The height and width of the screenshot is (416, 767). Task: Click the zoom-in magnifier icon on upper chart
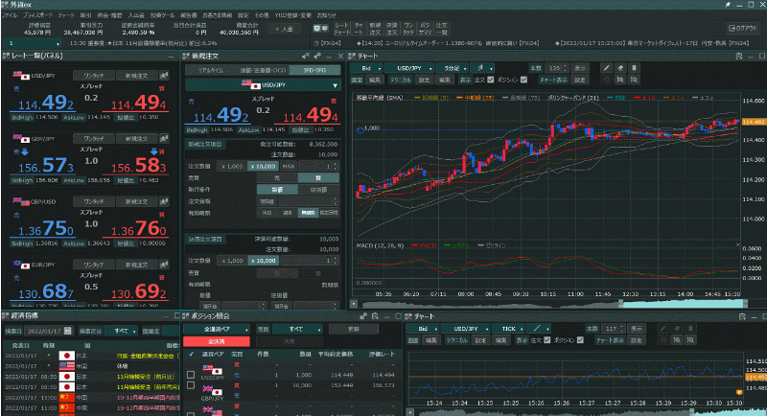coord(620,81)
